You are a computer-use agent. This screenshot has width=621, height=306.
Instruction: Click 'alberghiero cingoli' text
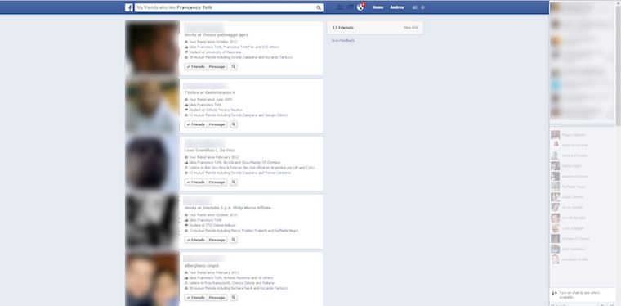(x=202, y=266)
